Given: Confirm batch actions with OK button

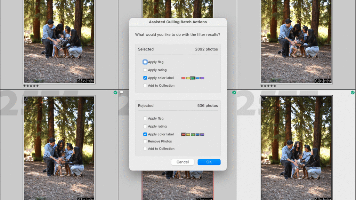Looking at the screenshot, I should (x=209, y=162).
